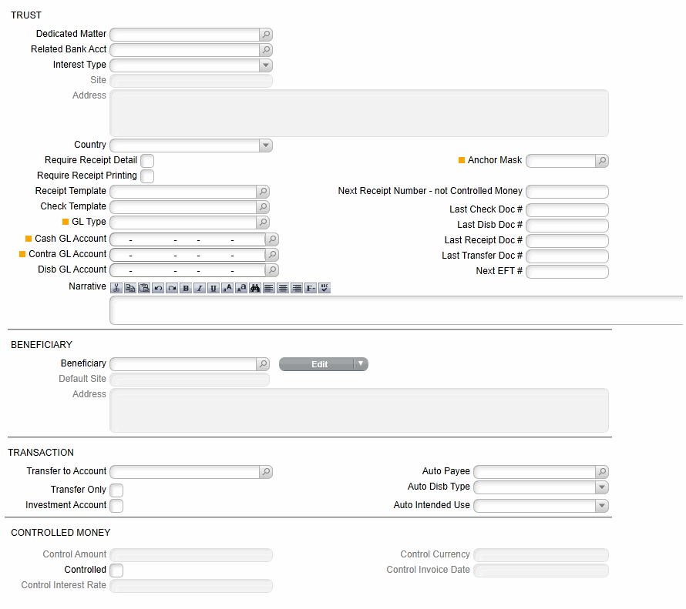Open Receipt Template lookup
Image resolution: width=686 pixels, height=609 pixels.
coord(263,192)
